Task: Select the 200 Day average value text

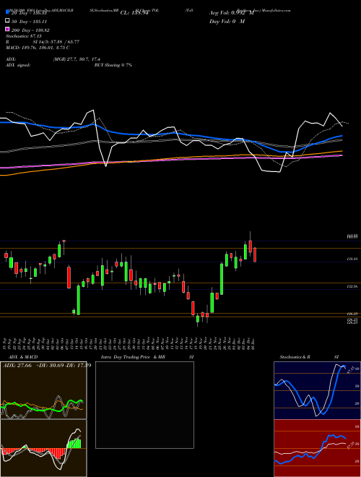Action: tap(30, 30)
